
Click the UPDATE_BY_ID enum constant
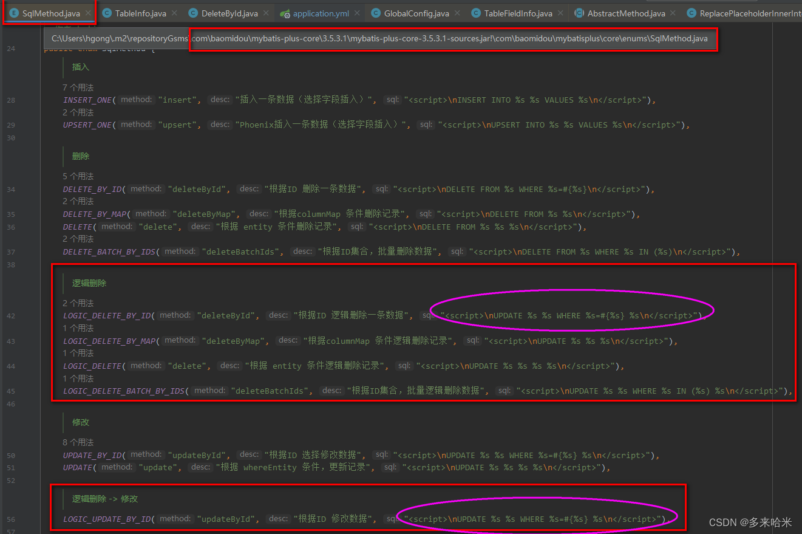pyautogui.click(x=92, y=455)
